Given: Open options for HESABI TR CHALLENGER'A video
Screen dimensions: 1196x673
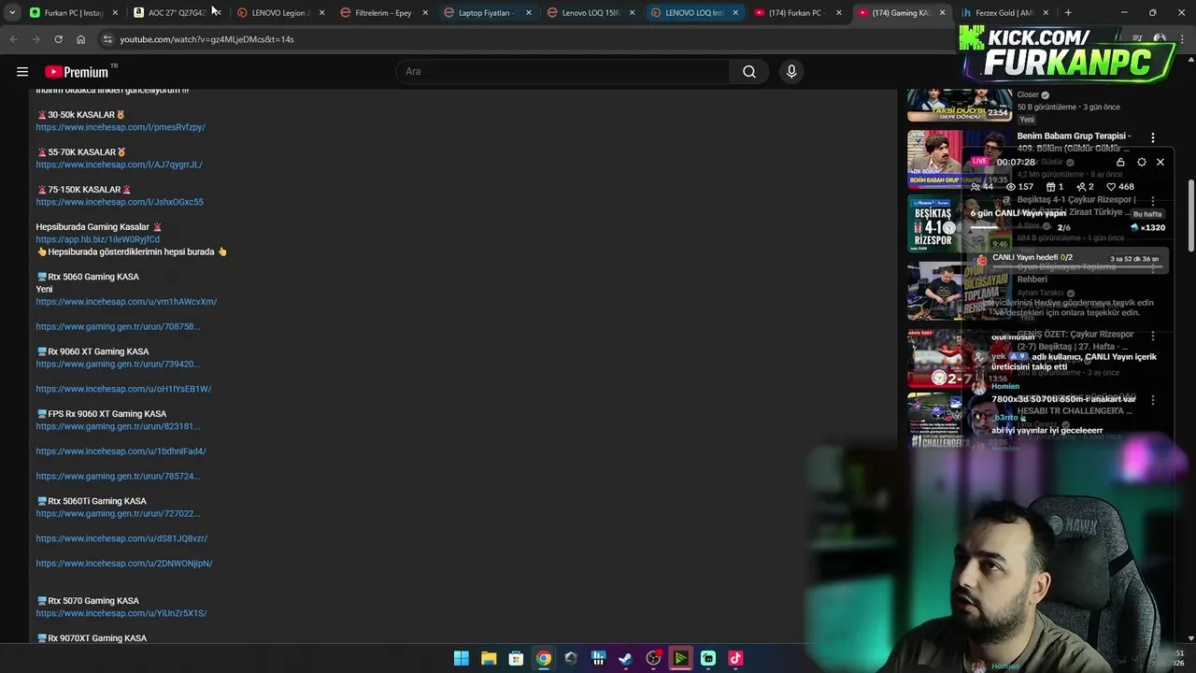Looking at the screenshot, I should click(x=1152, y=400).
